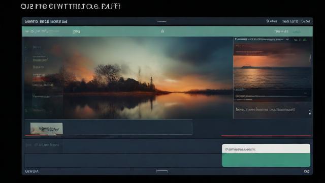Viewport: 325px width, 183px height.
Task: Click the white input field above green button
Action: coord(266,149)
